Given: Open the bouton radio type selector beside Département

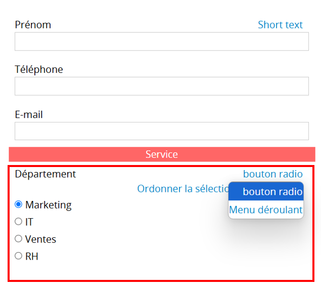Looking at the screenshot, I should (x=273, y=174).
